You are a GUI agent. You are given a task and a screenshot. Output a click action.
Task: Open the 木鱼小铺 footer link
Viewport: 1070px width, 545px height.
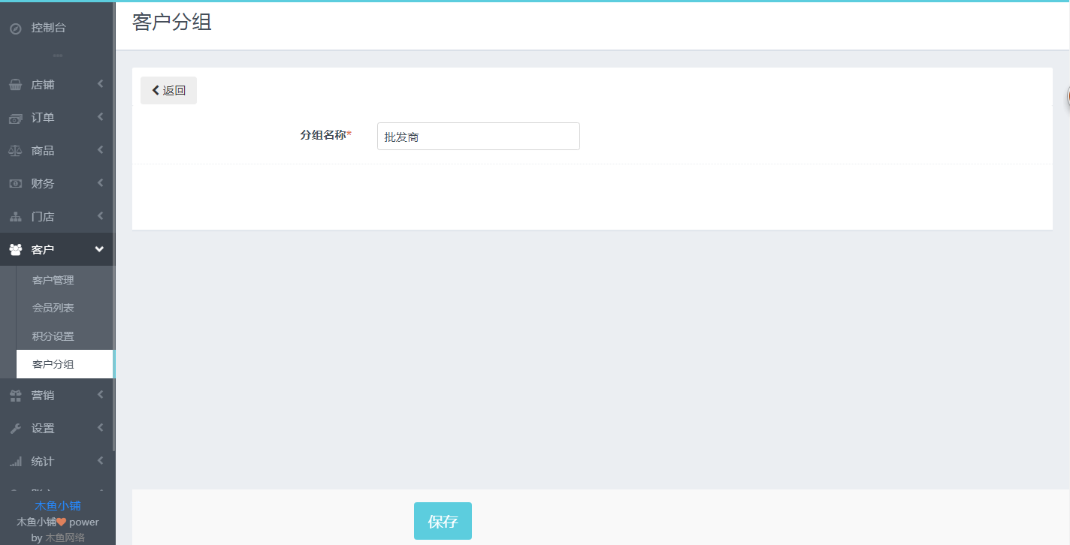pos(58,506)
